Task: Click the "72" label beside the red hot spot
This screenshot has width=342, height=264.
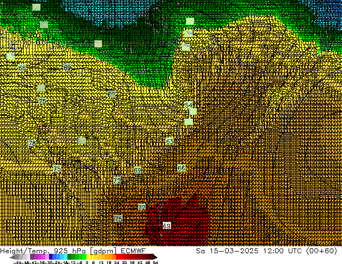Action: tap(142, 207)
